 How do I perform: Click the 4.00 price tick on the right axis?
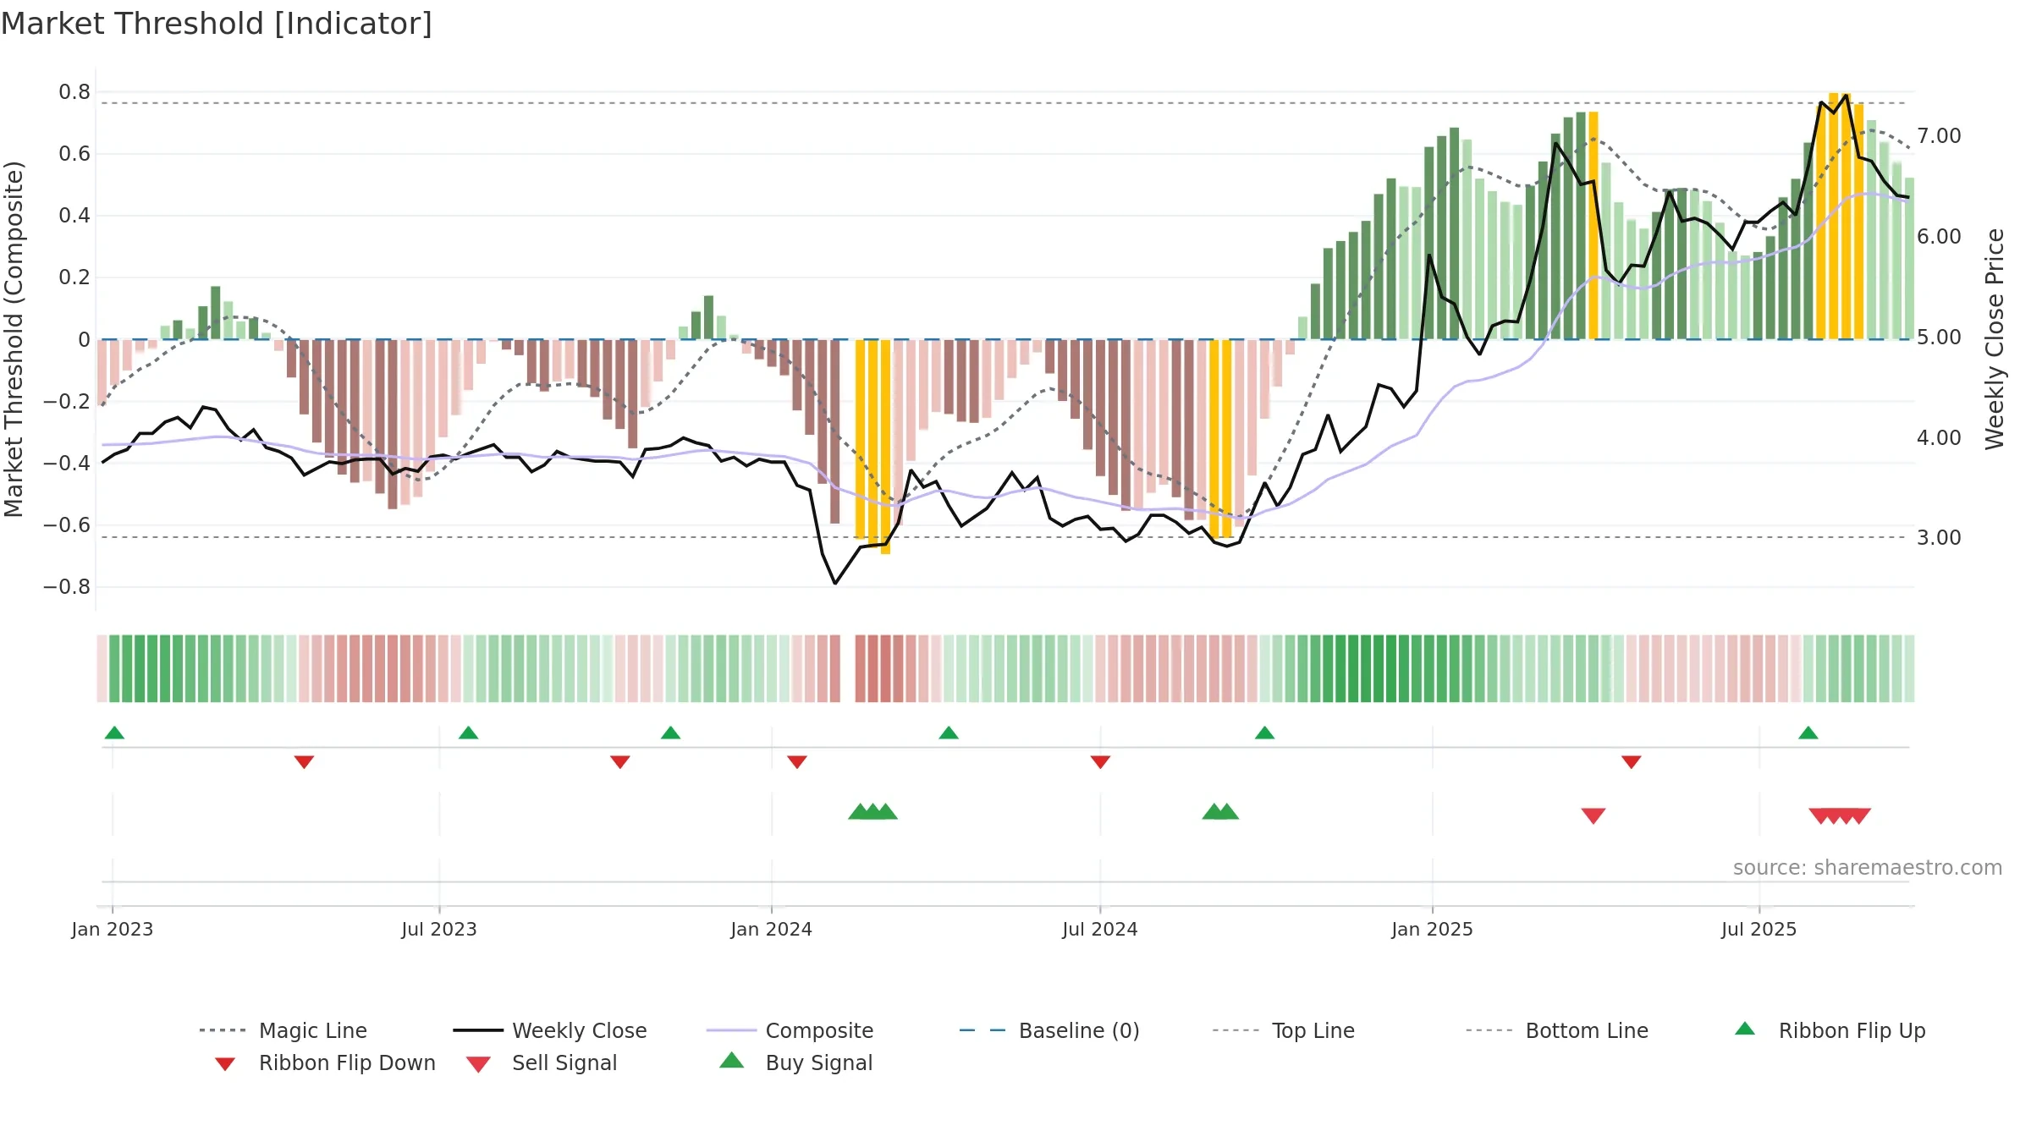click(1939, 437)
